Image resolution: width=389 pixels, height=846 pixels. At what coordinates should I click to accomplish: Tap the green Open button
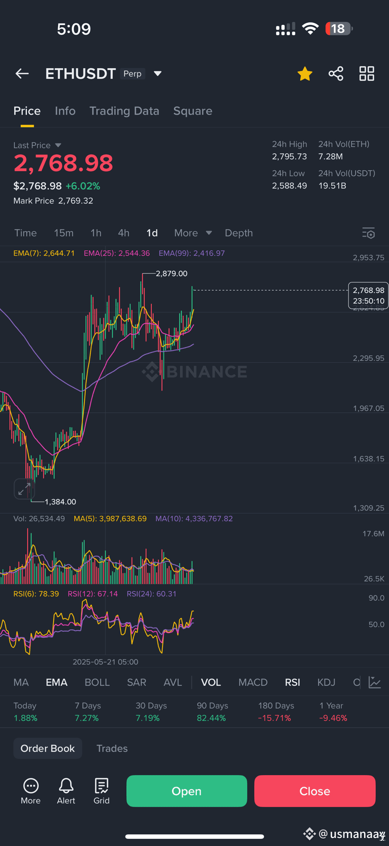pos(187,791)
